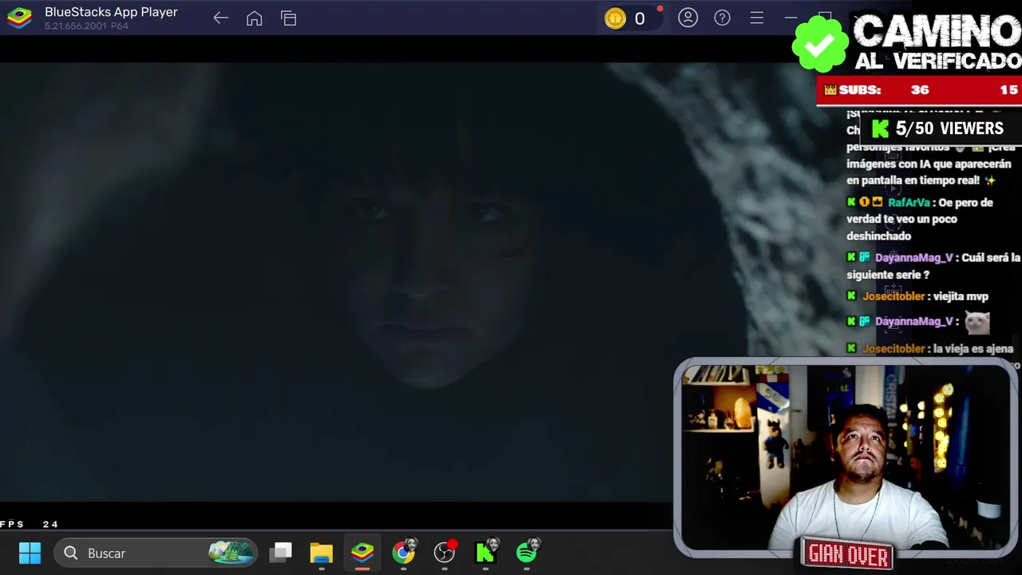Click the FPS 24 counter
Screen dimensions: 1022x575
pyautogui.click(x=30, y=525)
